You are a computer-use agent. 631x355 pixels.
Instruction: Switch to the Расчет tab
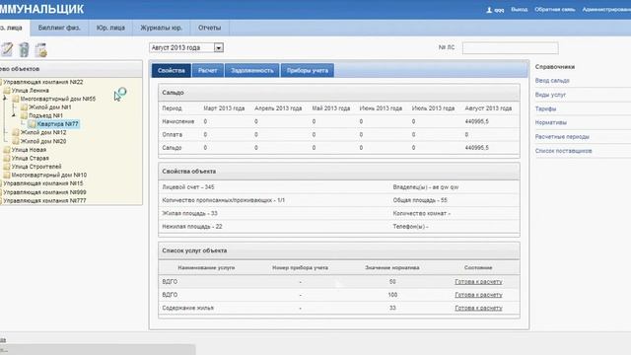208,70
